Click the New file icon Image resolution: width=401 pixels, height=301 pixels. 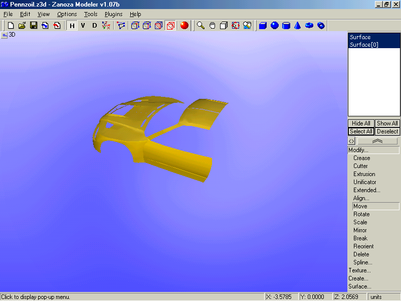click(11, 26)
